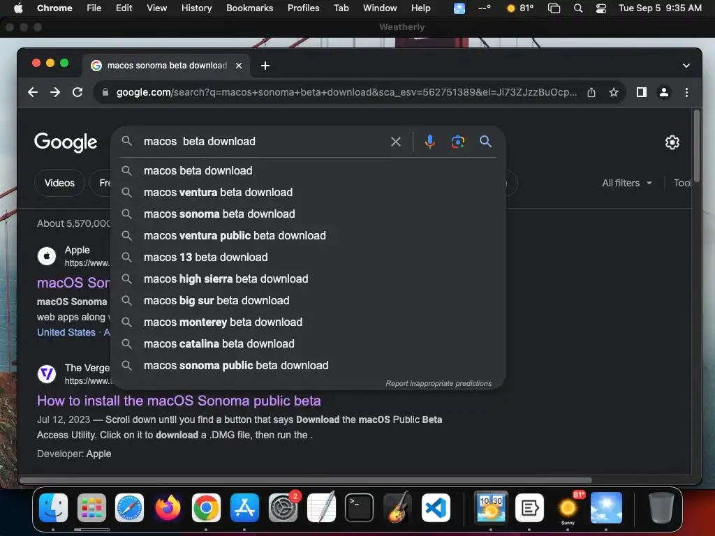Open Chrome three-dot menu
This screenshot has height=536, width=715.
(x=686, y=93)
